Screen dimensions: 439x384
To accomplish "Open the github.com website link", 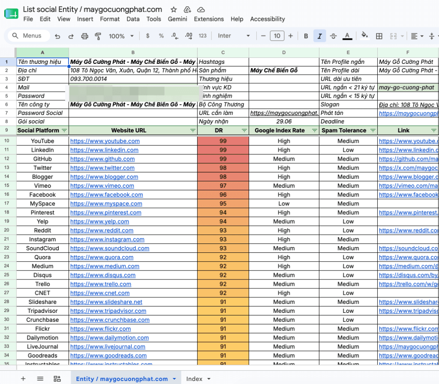I will coord(102,159).
